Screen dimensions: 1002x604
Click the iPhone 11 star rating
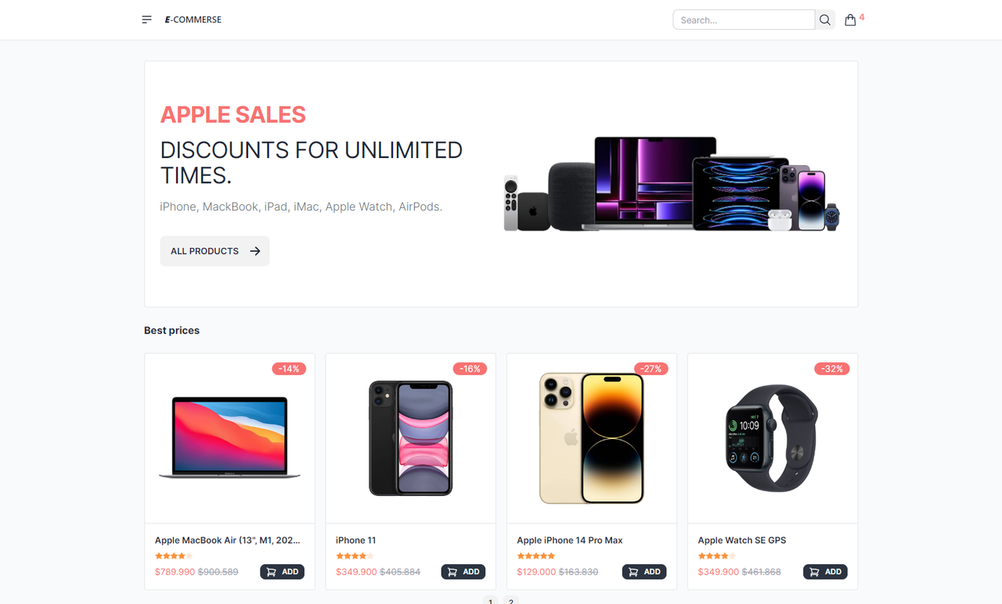pos(355,556)
